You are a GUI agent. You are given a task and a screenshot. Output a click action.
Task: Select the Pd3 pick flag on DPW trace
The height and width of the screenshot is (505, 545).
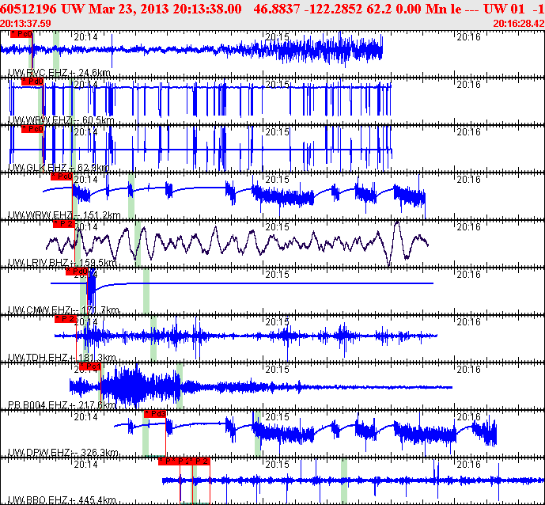155,414
